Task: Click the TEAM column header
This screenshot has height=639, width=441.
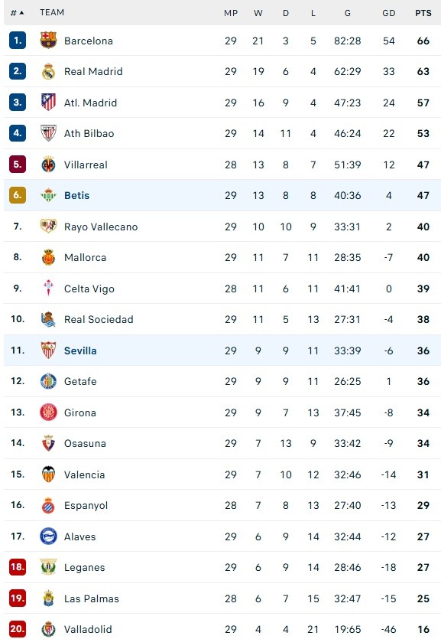Action: coord(52,12)
